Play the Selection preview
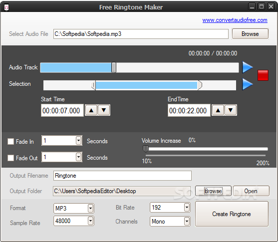 pos(248,84)
